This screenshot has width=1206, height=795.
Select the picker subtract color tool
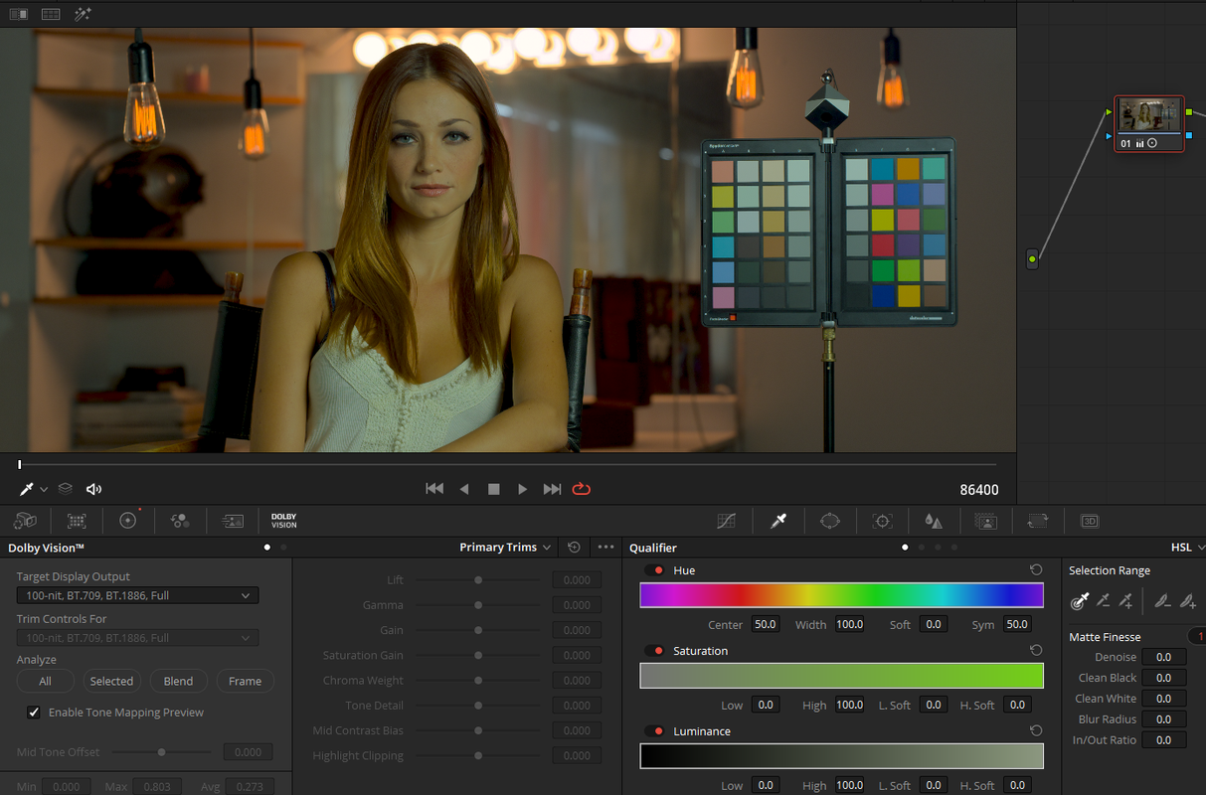coord(1103,600)
